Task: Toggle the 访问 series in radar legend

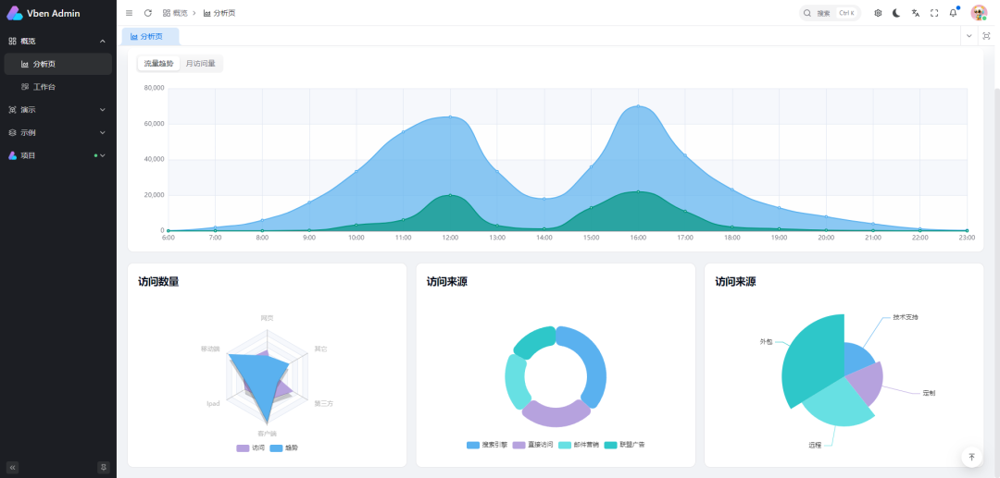Action: [251, 448]
